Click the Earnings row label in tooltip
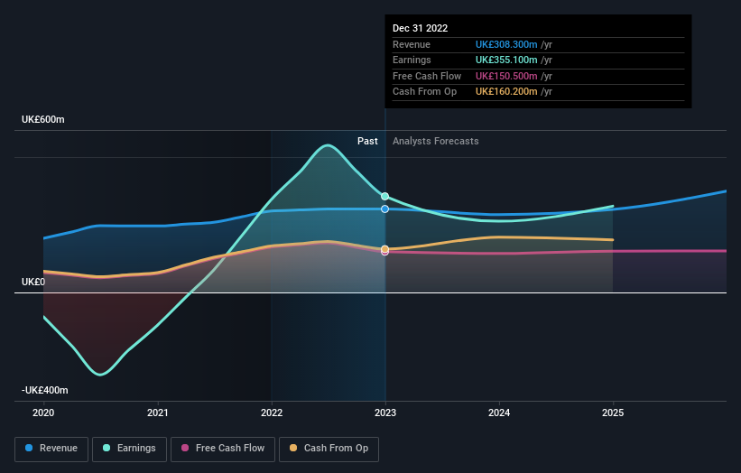This screenshot has height=473, width=741. tap(412, 60)
